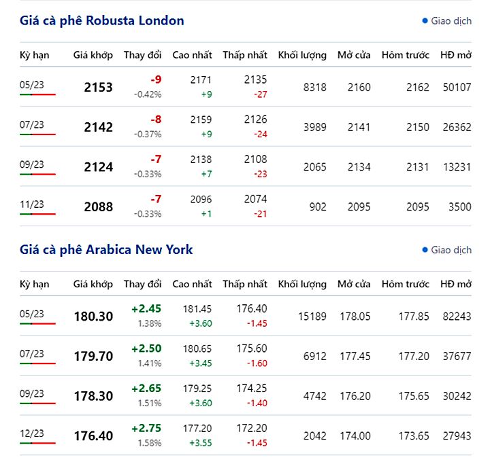Click blue Giao dịch dot in Robusta section
Image resolution: width=490 pixels, height=466 pixels.
[425, 21]
